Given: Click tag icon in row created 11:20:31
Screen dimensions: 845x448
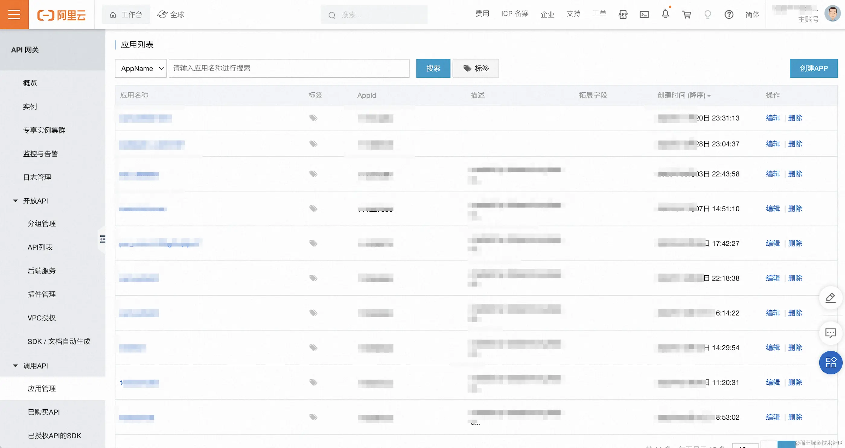Looking at the screenshot, I should (313, 382).
